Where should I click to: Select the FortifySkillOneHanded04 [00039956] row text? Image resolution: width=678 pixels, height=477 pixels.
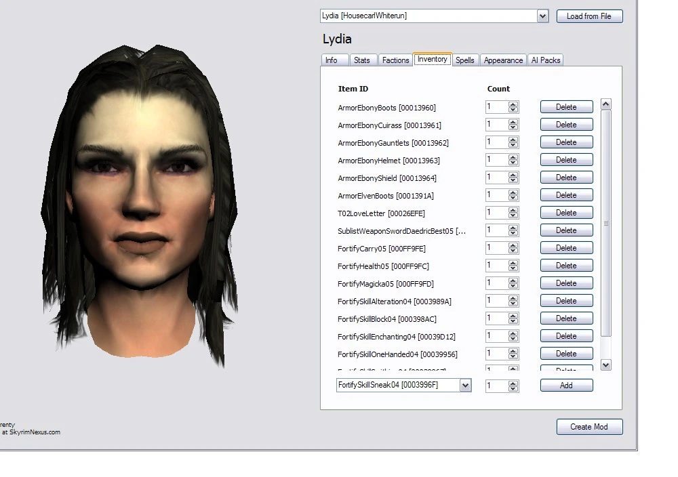(x=397, y=354)
